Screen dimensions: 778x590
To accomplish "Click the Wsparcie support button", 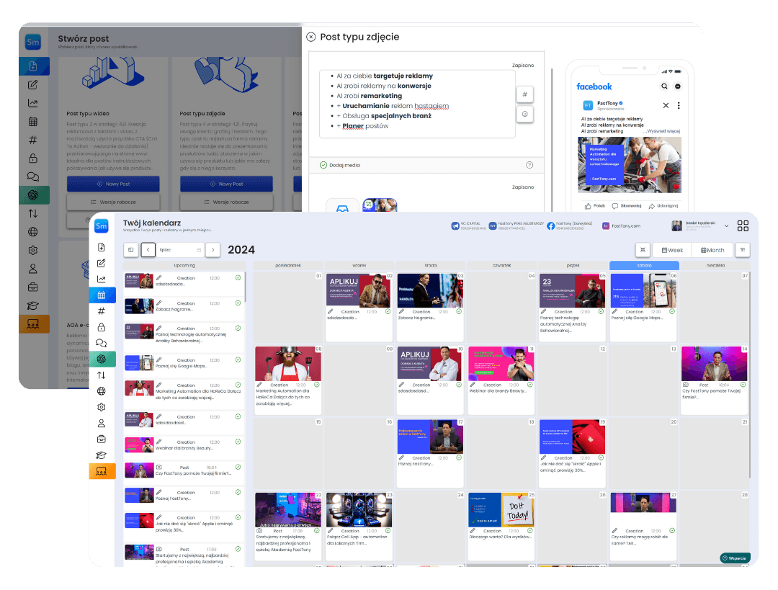I will pyautogui.click(x=734, y=558).
